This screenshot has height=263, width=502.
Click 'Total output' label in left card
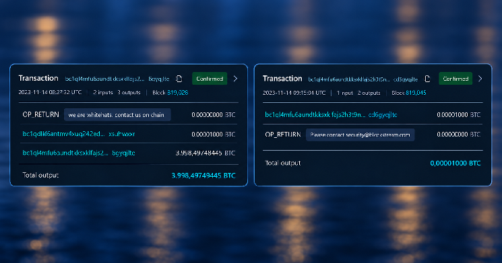pyautogui.click(x=40, y=175)
